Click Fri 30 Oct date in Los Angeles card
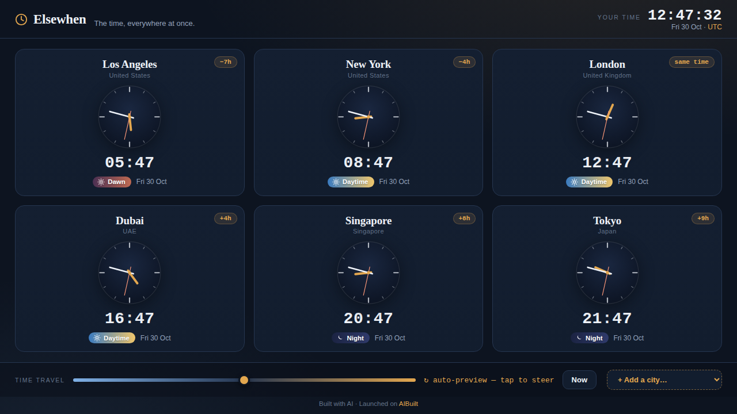737x414 pixels. pos(151,182)
